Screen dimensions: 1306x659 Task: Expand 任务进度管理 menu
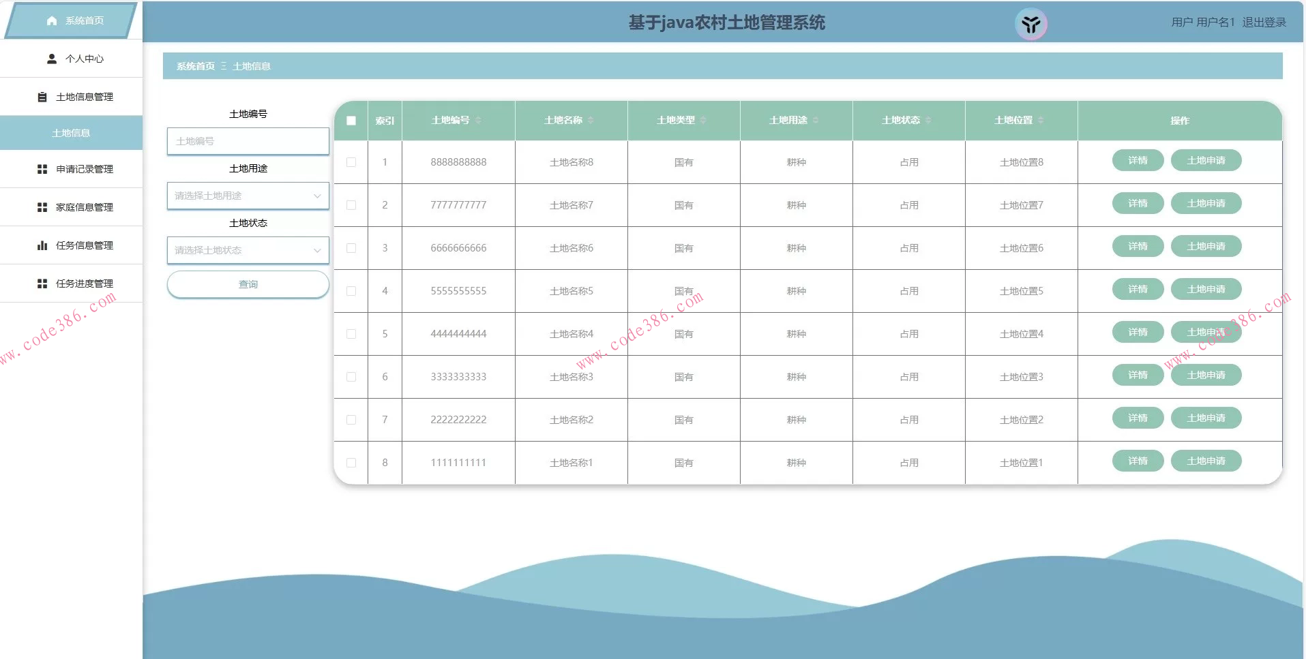[71, 283]
